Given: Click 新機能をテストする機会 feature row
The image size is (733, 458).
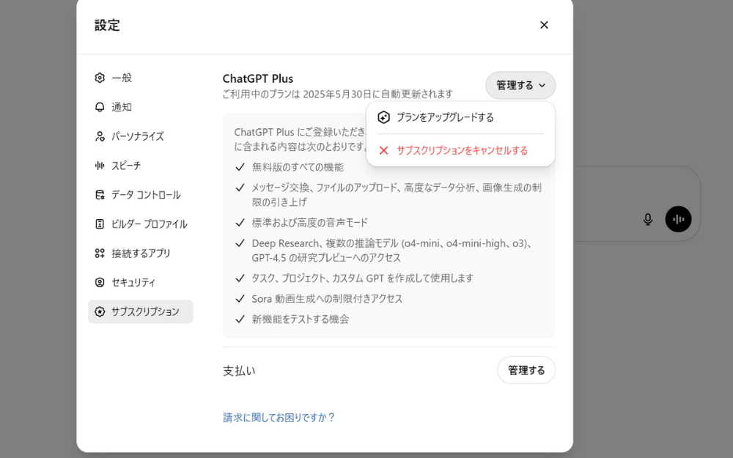Looking at the screenshot, I should (x=300, y=320).
